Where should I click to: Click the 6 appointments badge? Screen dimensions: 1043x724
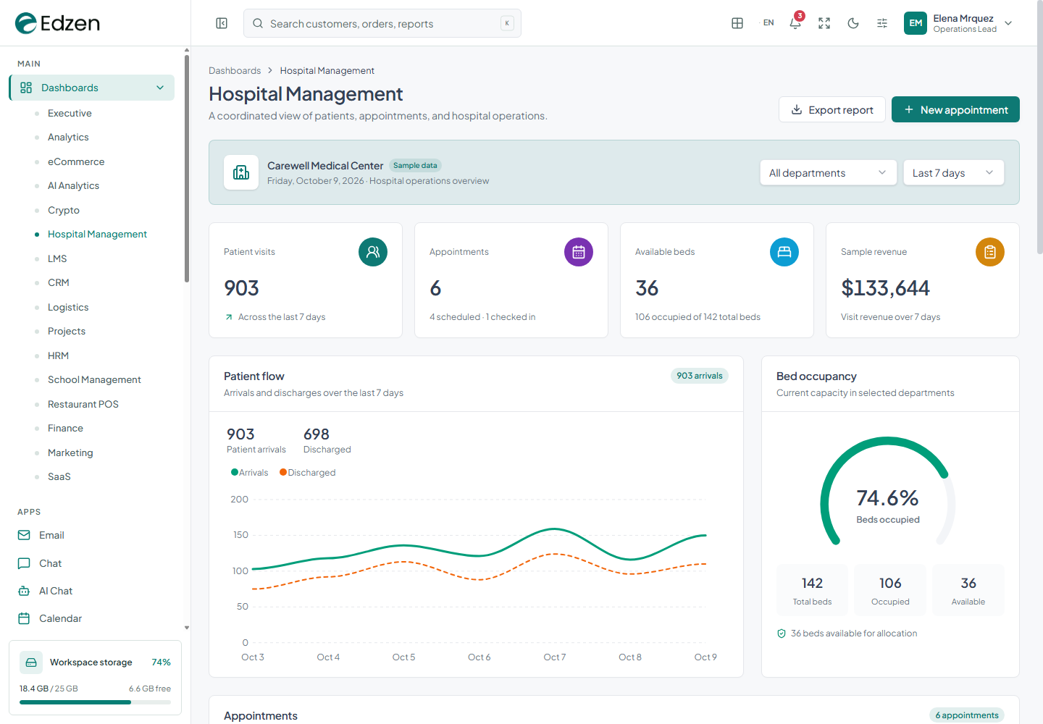967,715
